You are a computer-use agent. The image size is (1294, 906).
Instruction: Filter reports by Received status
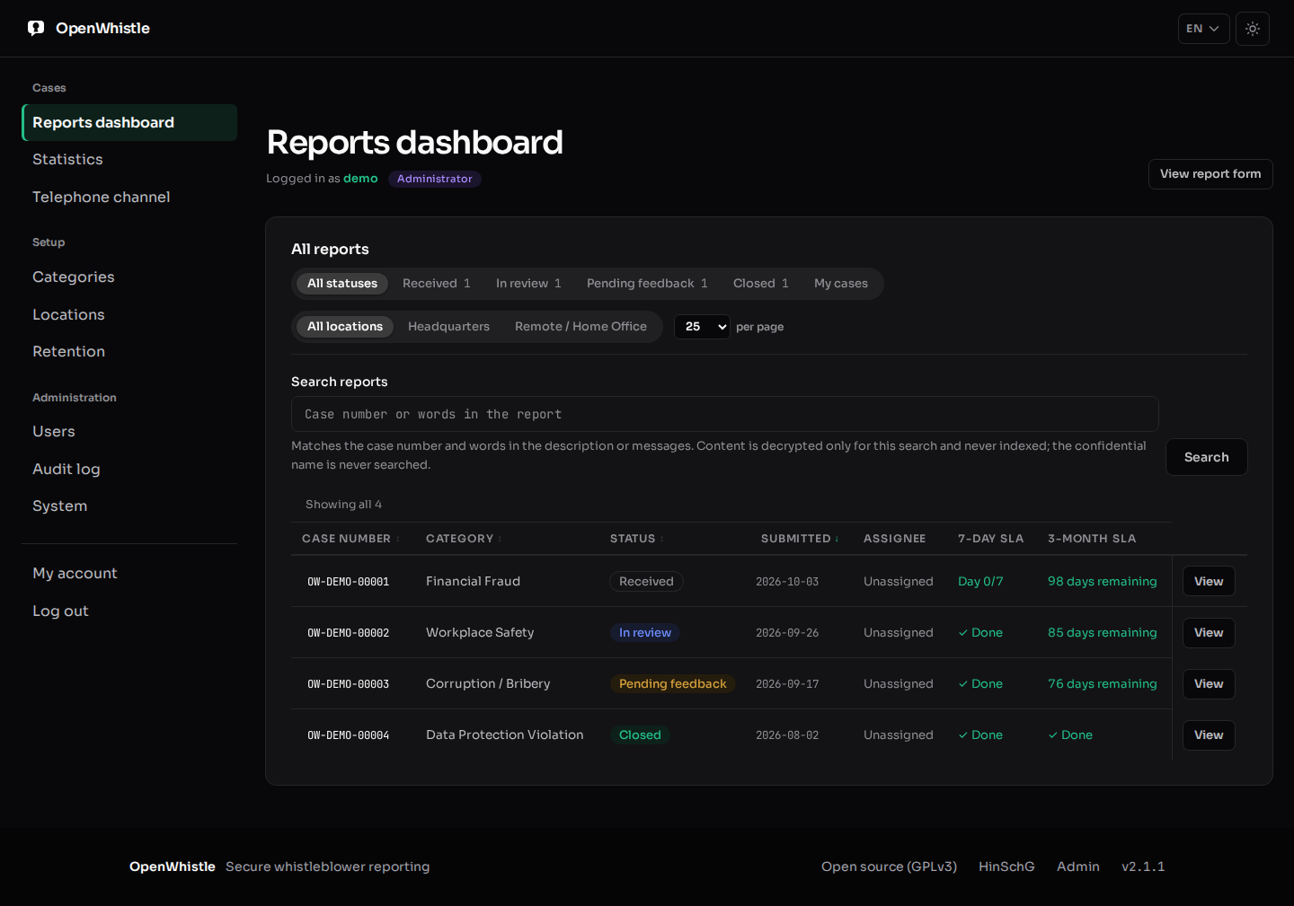pyautogui.click(x=437, y=284)
